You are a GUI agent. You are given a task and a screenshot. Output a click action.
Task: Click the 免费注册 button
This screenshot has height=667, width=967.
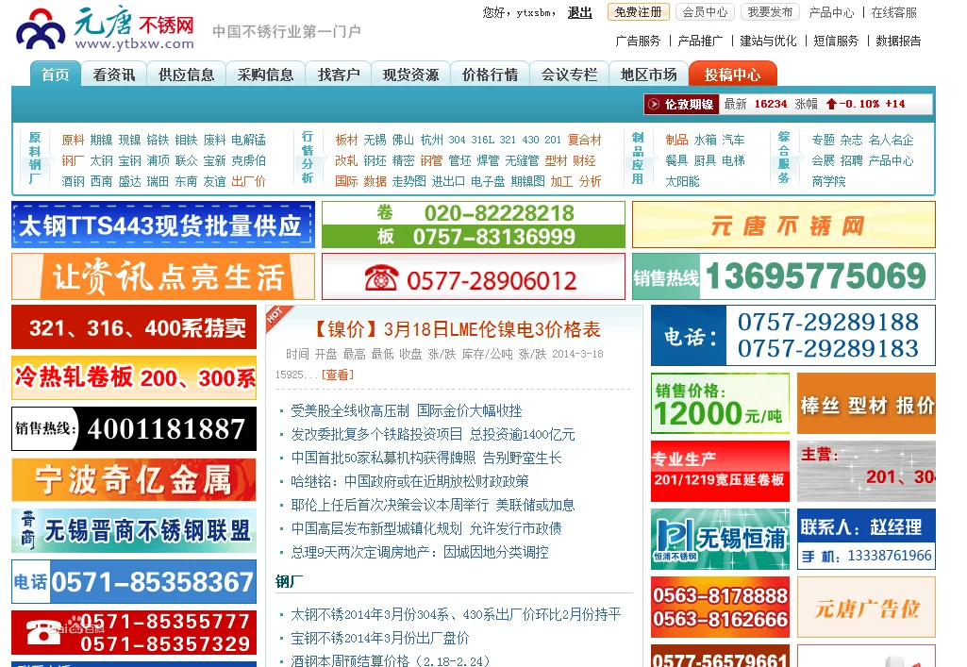(639, 12)
